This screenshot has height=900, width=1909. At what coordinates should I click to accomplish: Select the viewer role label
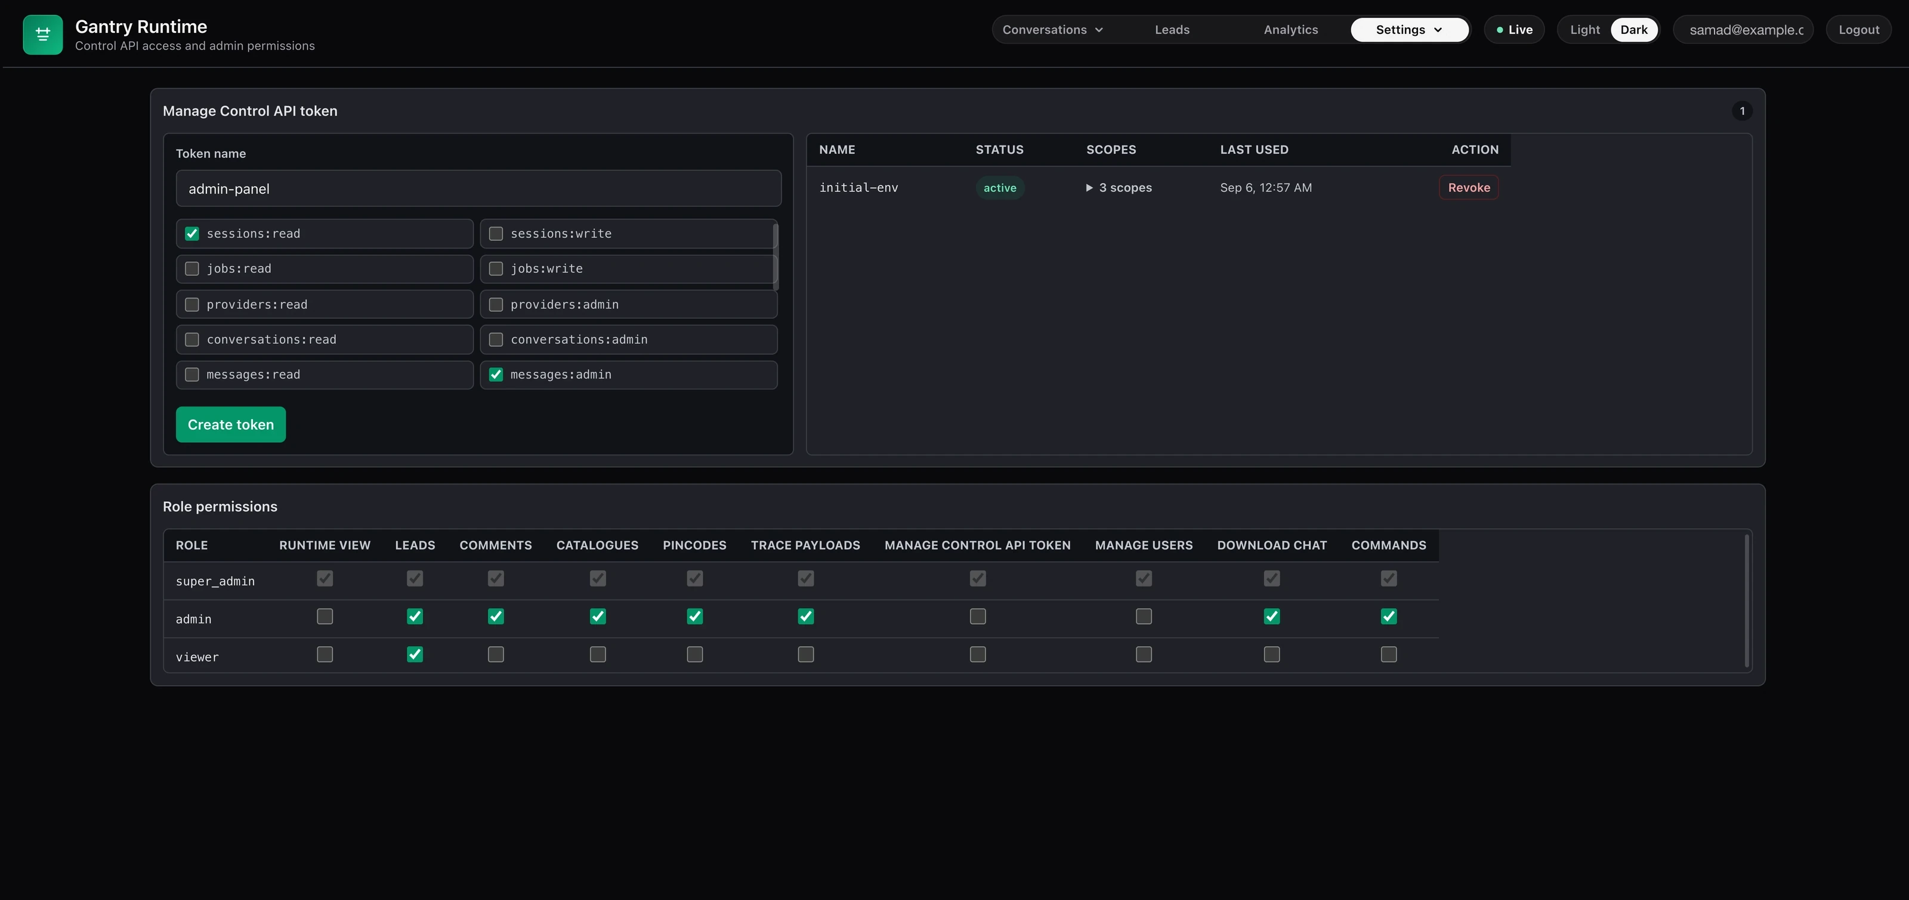[197, 657]
